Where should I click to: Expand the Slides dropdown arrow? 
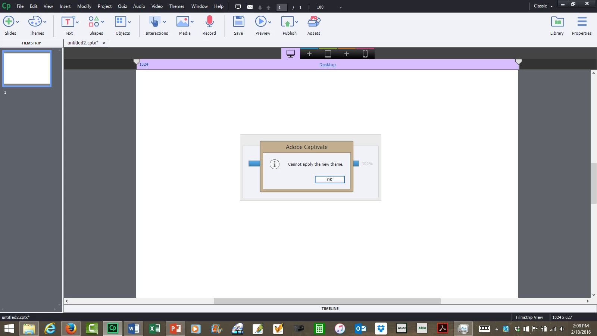tap(18, 22)
